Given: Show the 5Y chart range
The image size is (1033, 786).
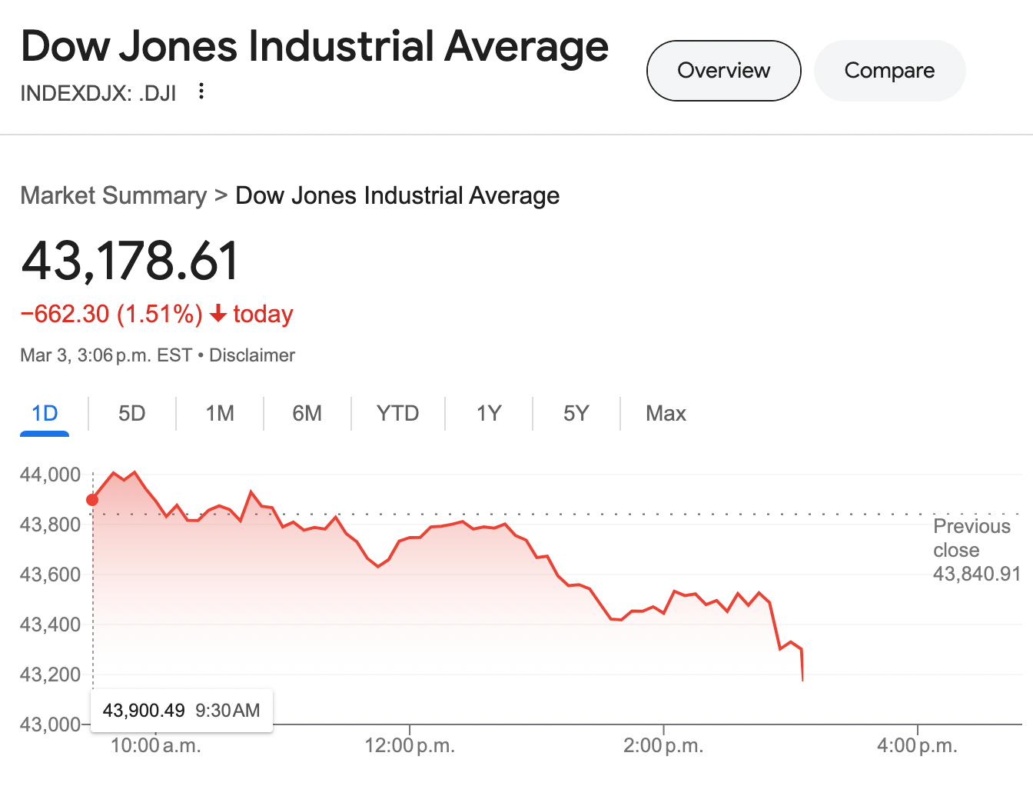Looking at the screenshot, I should point(576,414).
